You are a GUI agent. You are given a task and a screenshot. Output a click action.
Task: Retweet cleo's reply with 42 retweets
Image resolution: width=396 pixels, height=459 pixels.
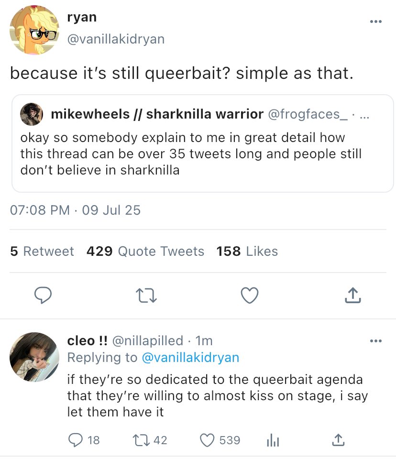point(137,439)
